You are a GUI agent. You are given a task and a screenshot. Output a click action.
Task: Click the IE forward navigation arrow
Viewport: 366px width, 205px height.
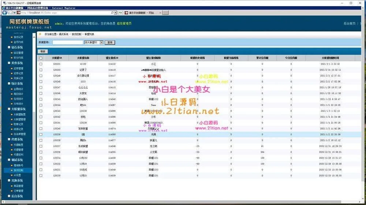pyautogui.click(x=10, y=12)
